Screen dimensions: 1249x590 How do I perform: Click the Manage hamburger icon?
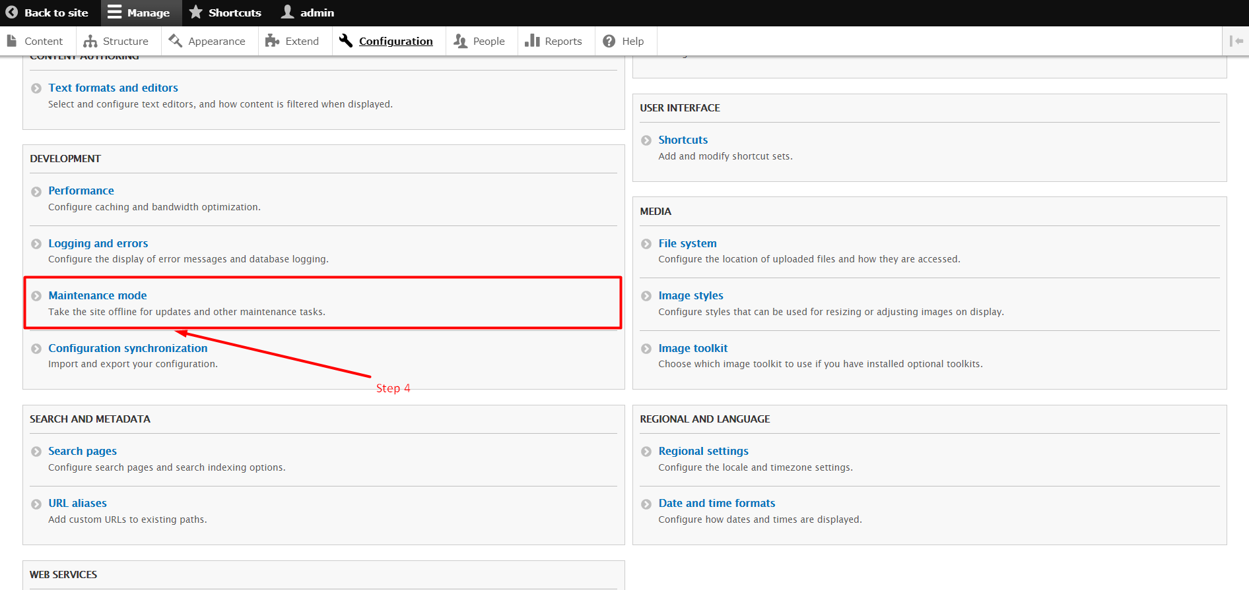(x=115, y=13)
